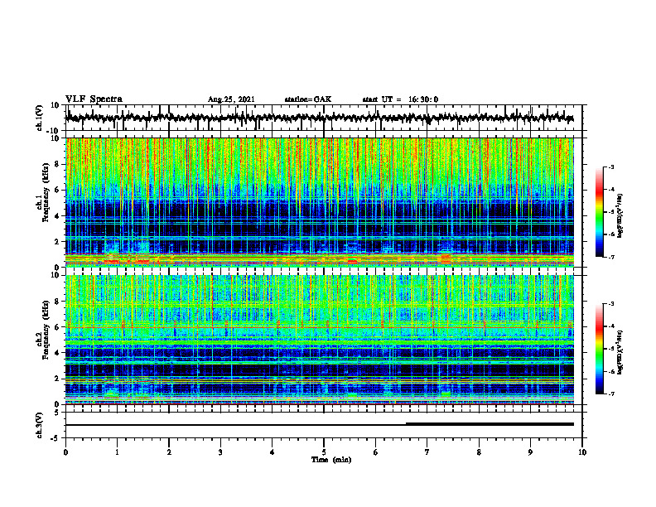Screen dimensions: 656x507
Task: Click time axis tick label "7"
Action: [427, 452]
